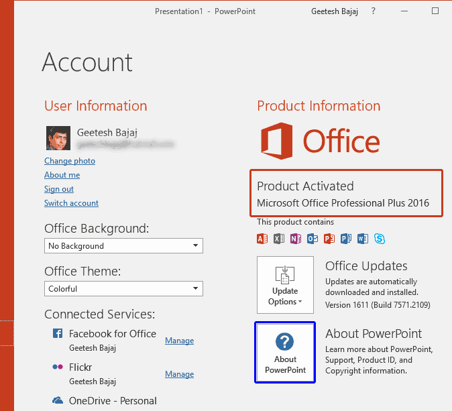Click the Access app icon
452x411 pixels.
coord(262,239)
